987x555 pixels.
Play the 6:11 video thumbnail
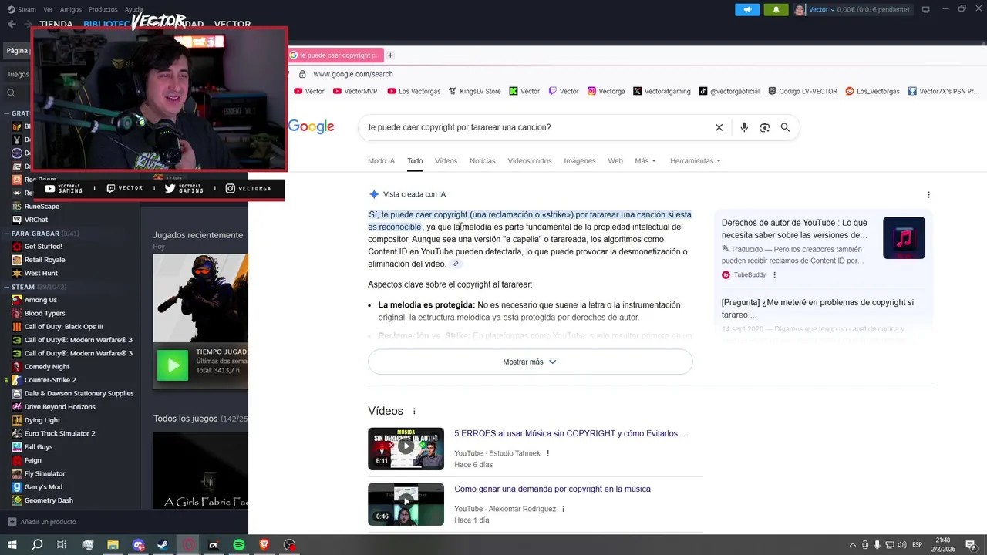(406, 449)
